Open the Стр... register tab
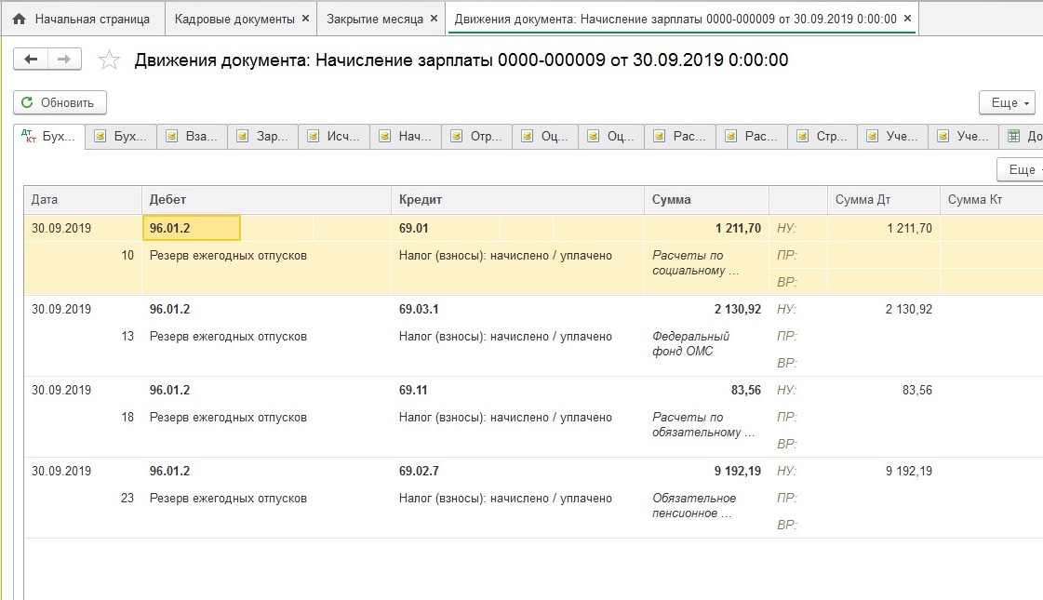The width and height of the screenshot is (1043, 600). (822, 137)
